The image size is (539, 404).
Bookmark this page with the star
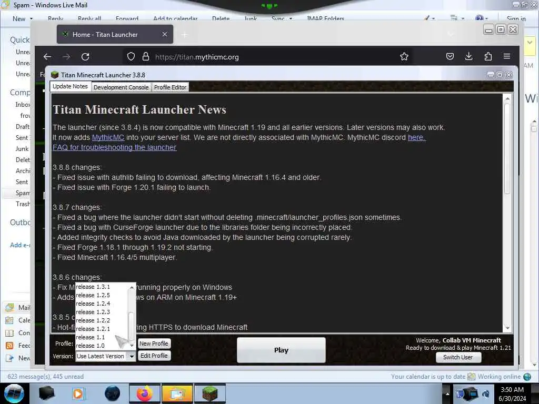click(404, 56)
